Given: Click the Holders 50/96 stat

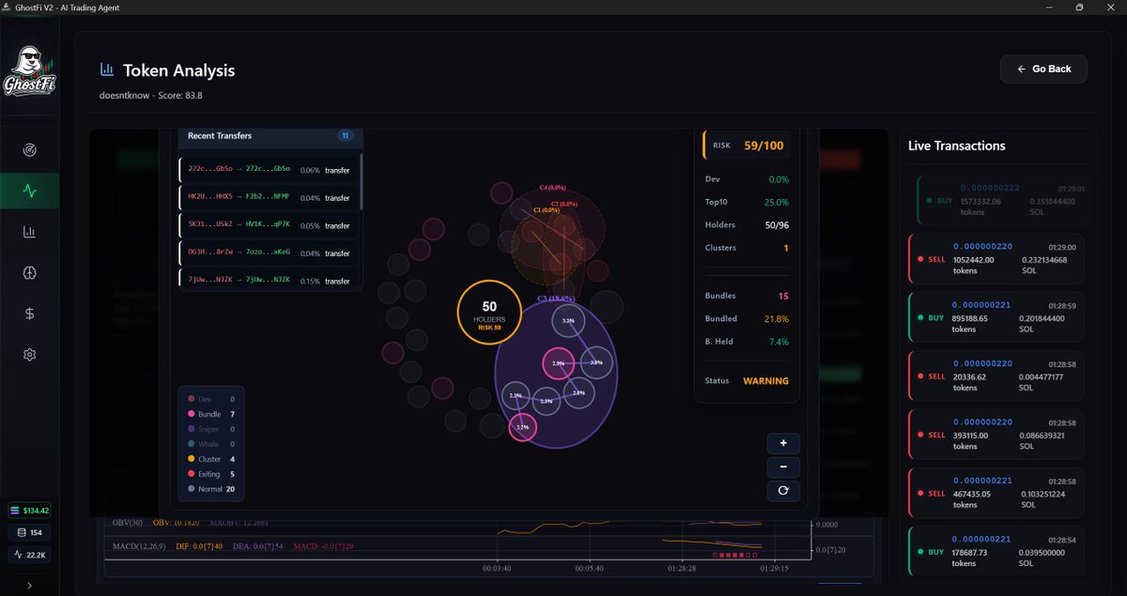Looking at the screenshot, I should tap(747, 224).
